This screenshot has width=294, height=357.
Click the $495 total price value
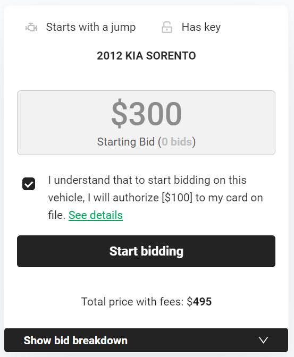click(x=199, y=302)
